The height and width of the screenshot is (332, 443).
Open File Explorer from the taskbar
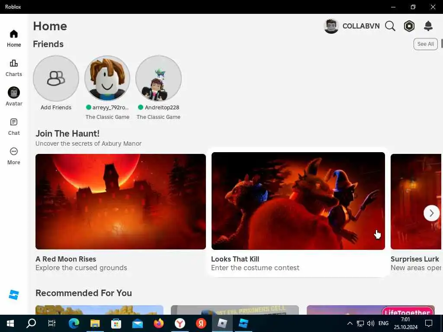(95, 323)
